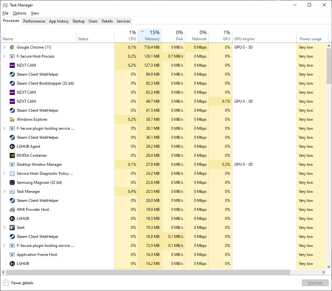Open the File menu

[x=5, y=13]
